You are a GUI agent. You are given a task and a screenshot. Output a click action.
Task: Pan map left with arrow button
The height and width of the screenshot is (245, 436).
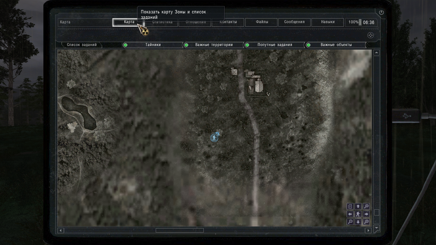point(350,214)
